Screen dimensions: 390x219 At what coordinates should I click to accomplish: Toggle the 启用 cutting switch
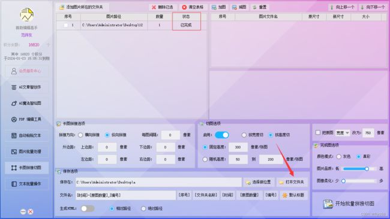(x=222, y=135)
